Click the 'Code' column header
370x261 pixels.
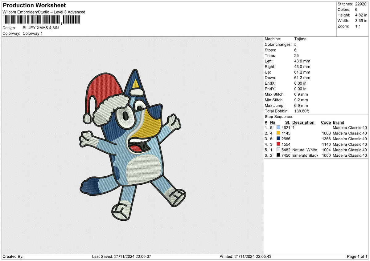[x=326, y=122]
